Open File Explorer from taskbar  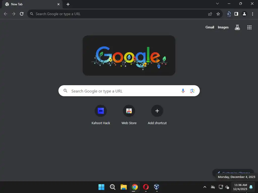pyautogui.click(x=123, y=187)
